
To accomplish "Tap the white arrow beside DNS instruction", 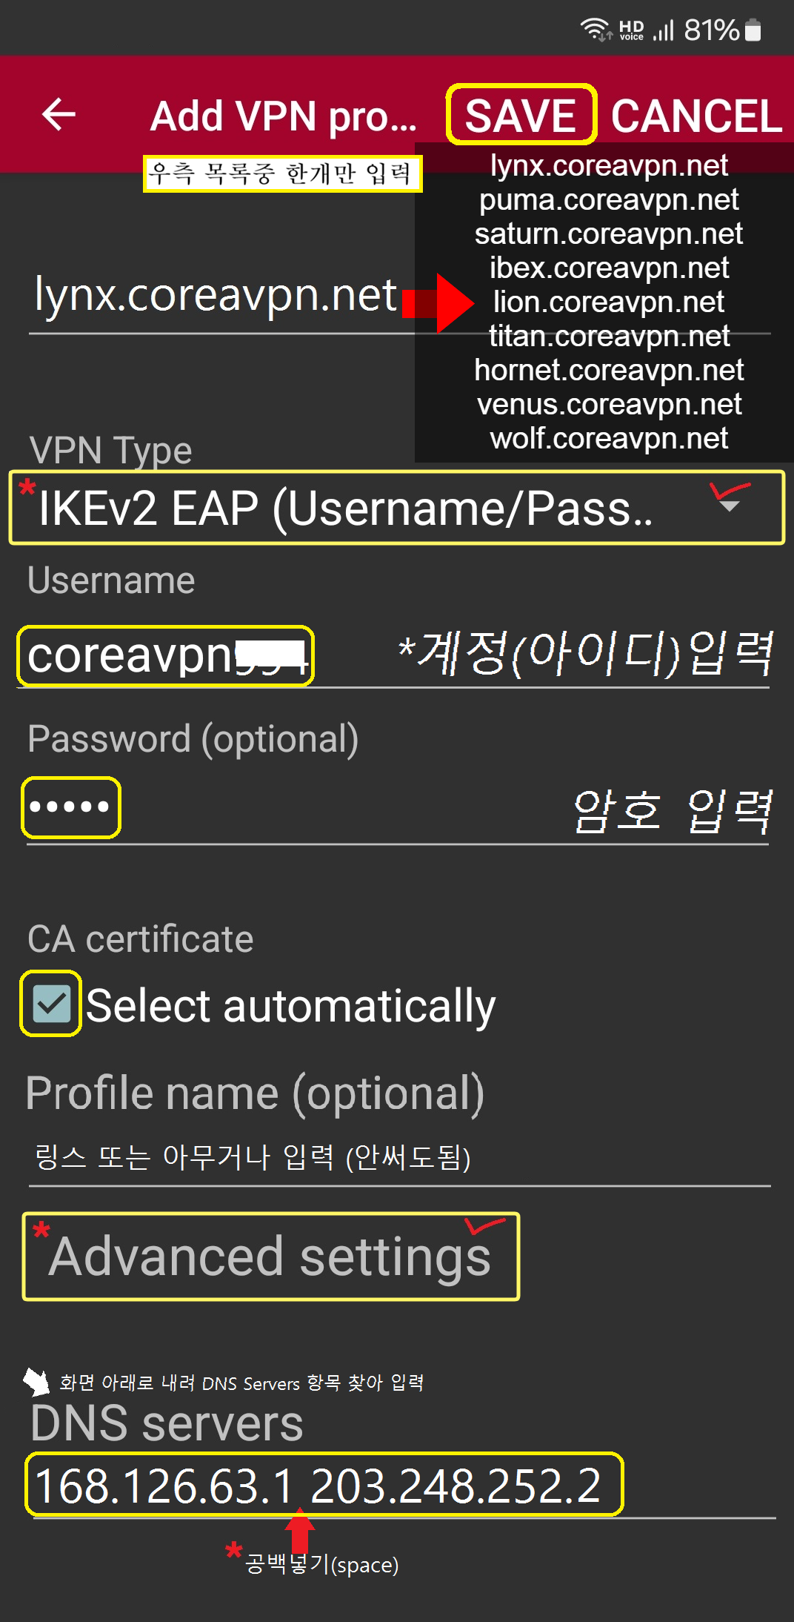I will 36,1381.
